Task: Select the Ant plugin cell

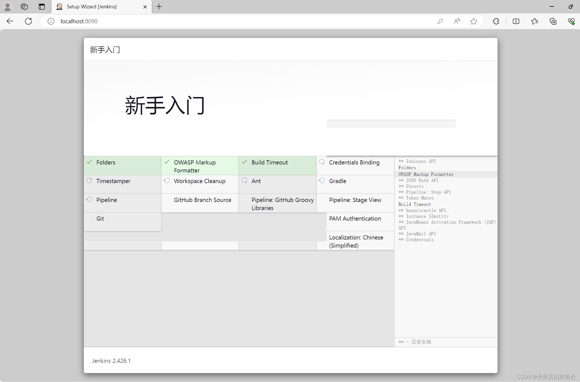Action: 278,184
